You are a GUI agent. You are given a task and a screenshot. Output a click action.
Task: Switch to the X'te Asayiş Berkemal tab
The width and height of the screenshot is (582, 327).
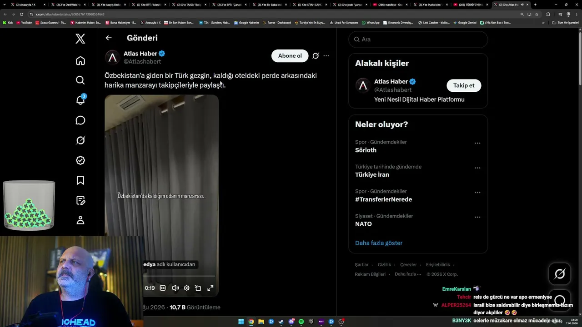tap(109, 5)
